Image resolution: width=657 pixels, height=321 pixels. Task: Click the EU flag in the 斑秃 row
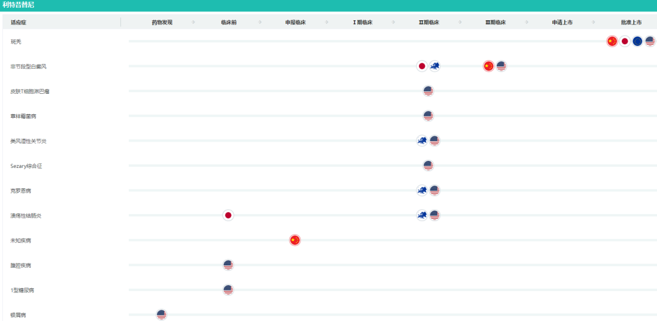tap(637, 41)
